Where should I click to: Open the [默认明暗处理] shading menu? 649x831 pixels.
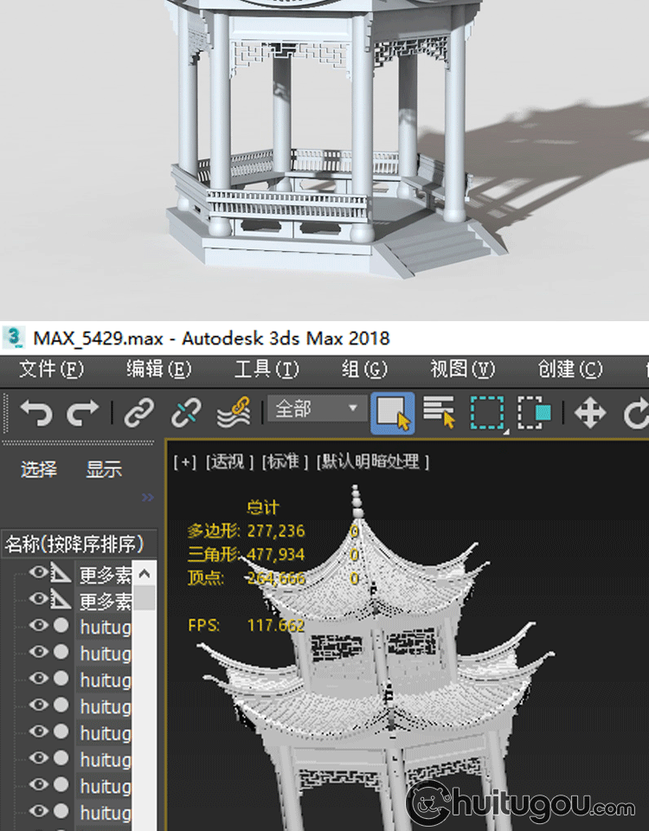click(373, 462)
